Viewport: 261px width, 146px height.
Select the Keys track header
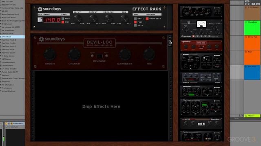tap(252, 58)
